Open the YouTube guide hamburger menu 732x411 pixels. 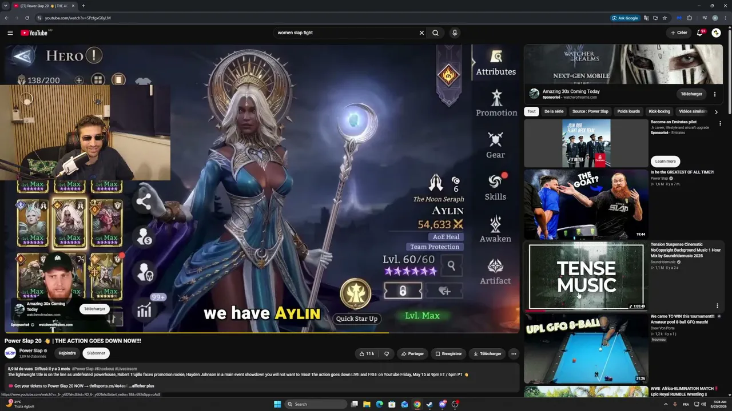[10, 33]
